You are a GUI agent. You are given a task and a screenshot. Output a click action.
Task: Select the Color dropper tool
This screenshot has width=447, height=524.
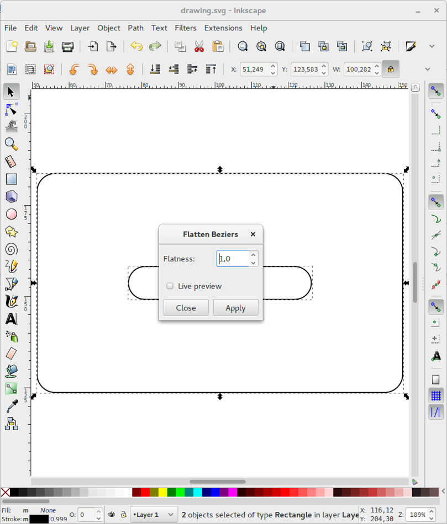(12, 406)
